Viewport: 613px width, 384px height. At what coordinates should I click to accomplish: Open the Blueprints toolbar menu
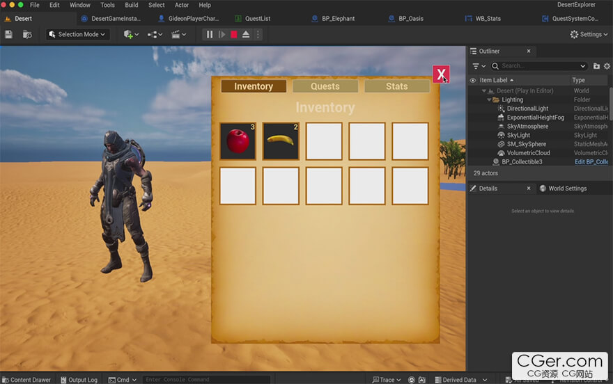pyautogui.click(x=155, y=34)
